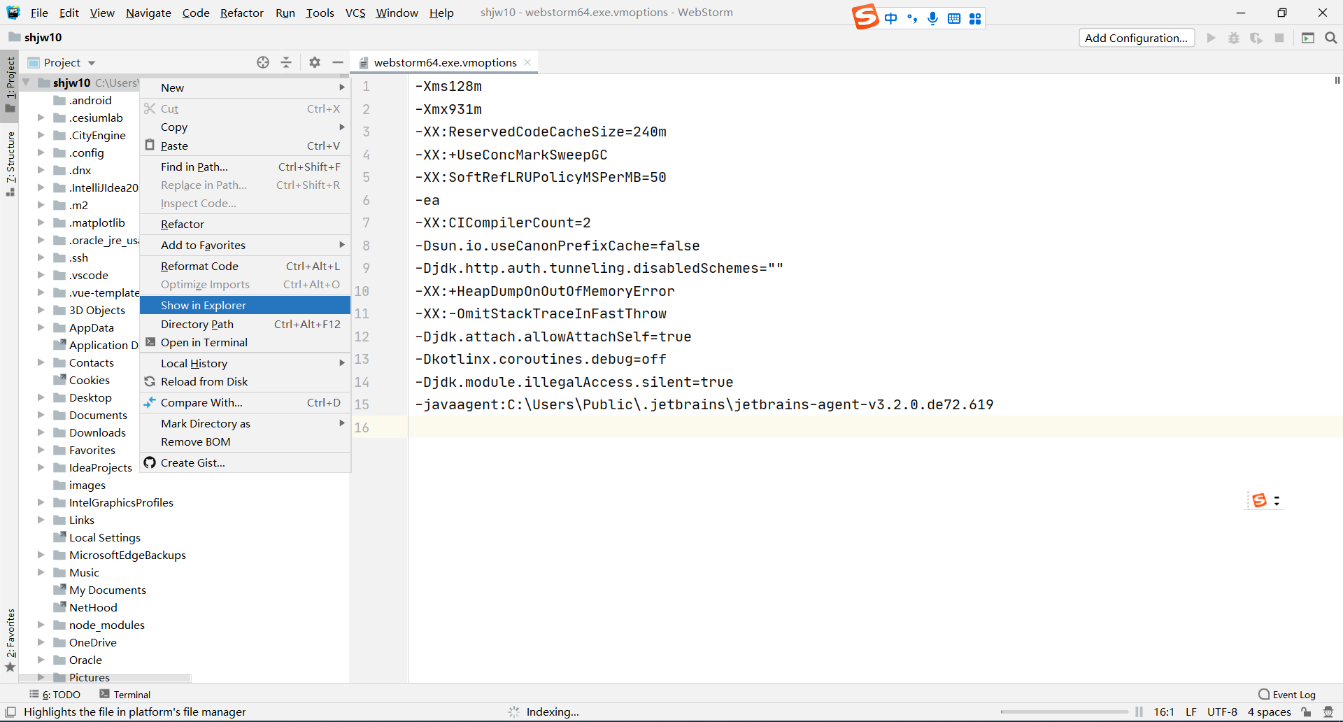This screenshot has width=1343, height=722.
Task: Locate opened file with the crosshair icon
Action: (263, 62)
